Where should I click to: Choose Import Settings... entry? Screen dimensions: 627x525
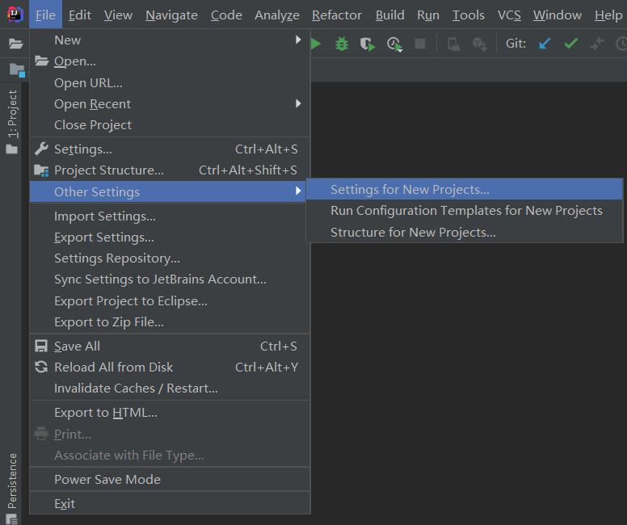(x=170, y=216)
